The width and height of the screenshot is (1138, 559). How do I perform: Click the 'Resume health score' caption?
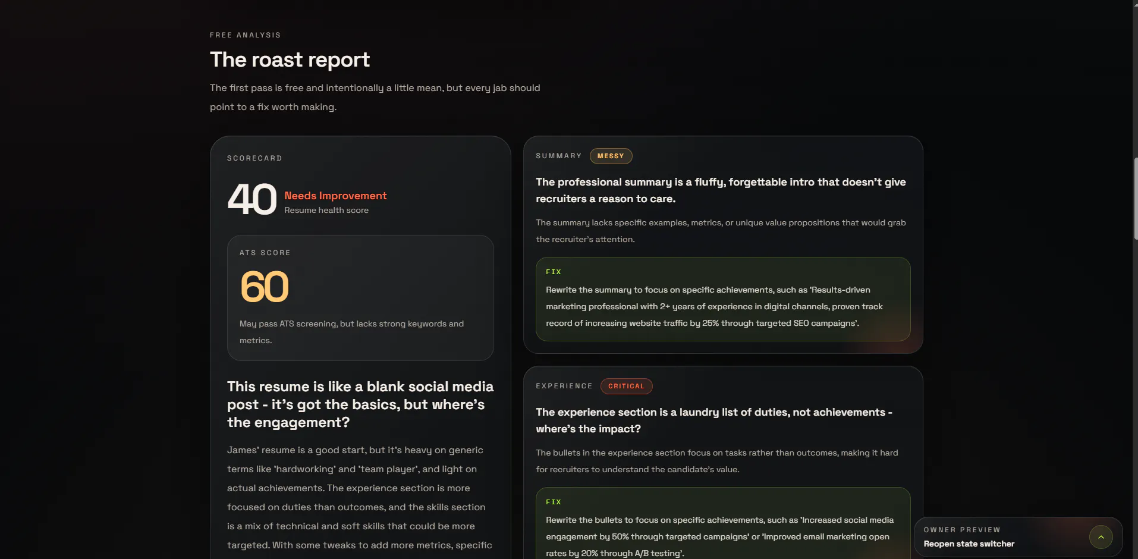coord(326,210)
